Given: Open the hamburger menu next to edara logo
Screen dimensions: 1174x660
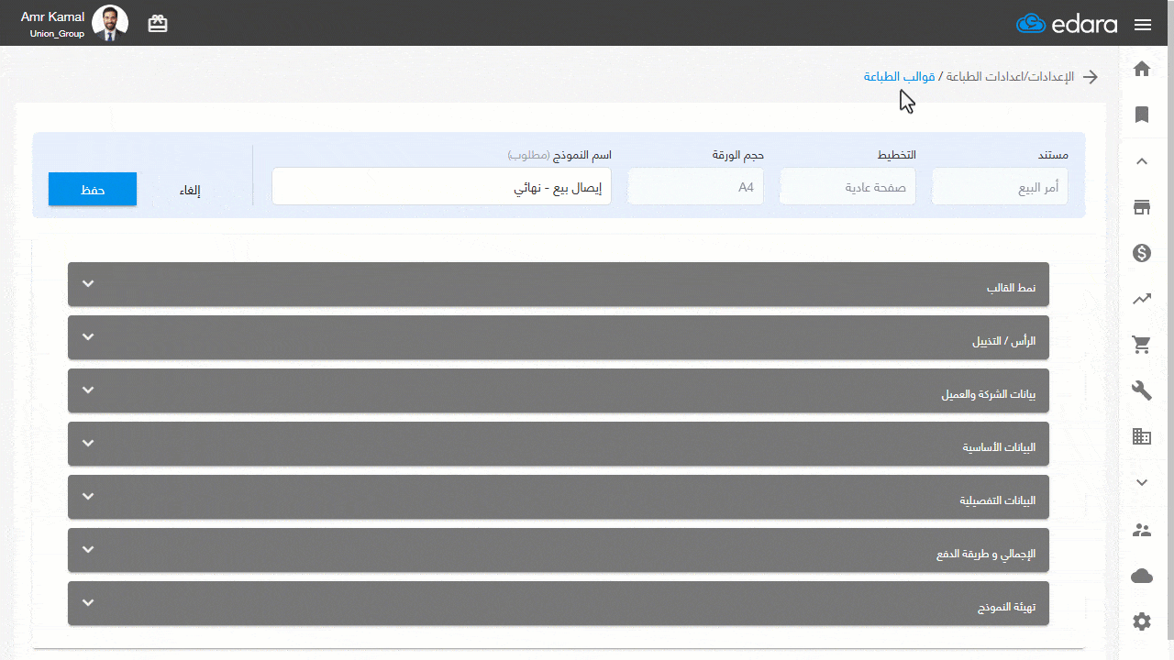Looking at the screenshot, I should click(x=1143, y=25).
